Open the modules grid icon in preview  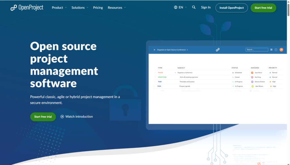[x=271, y=50]
